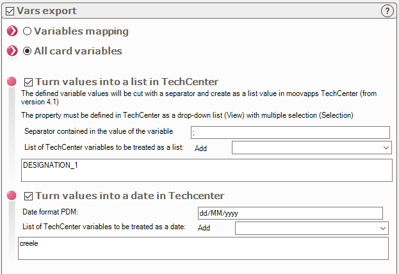Click the arrow icon beside All card variables
399x274 pixels.
12,51
